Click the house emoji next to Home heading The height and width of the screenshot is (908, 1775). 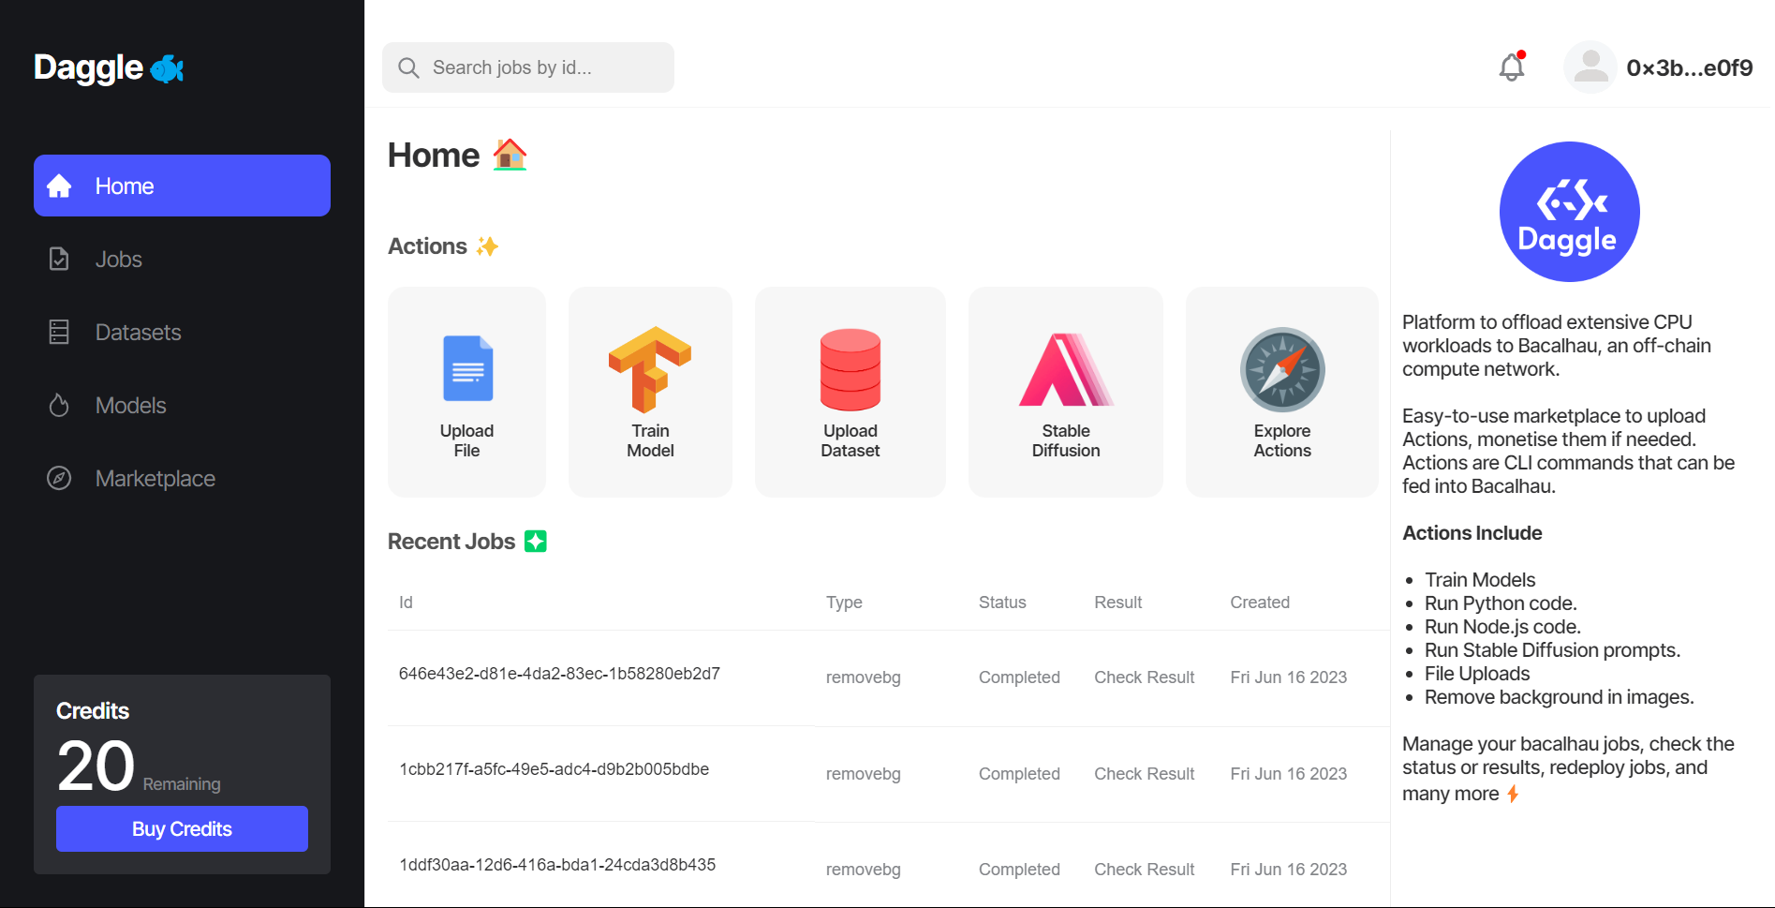pos(510,155)
